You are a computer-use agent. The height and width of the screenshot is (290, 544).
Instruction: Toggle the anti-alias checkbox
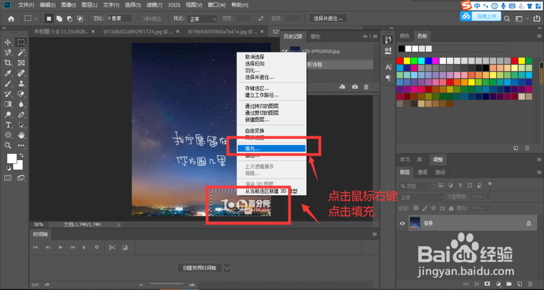[x=138, y=18]
